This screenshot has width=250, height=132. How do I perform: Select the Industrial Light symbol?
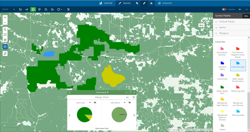tap(238, 65)
